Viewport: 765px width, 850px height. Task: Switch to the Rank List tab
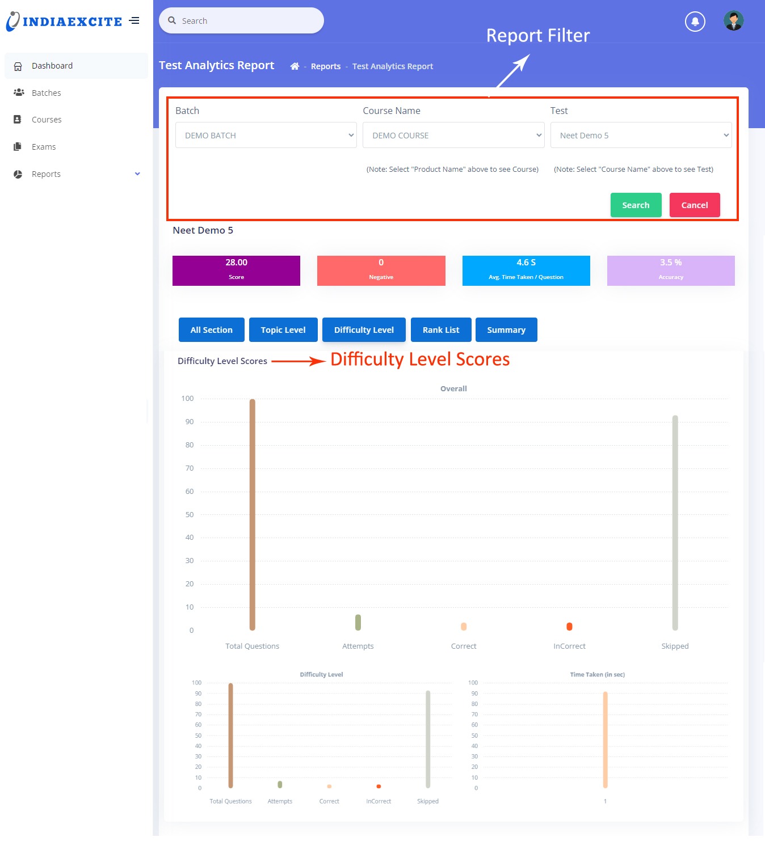[440, 330]
